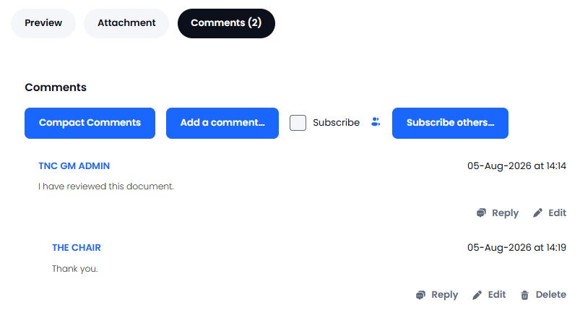
Task: Click pencil edit icon on THE CHAIR comment
Action: tap(477, 295)
